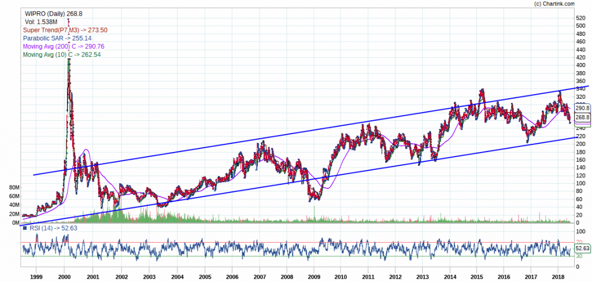Click the 360 price axis label
The width and height of the screenshot is (592, 282).
(x=580, y=81)
